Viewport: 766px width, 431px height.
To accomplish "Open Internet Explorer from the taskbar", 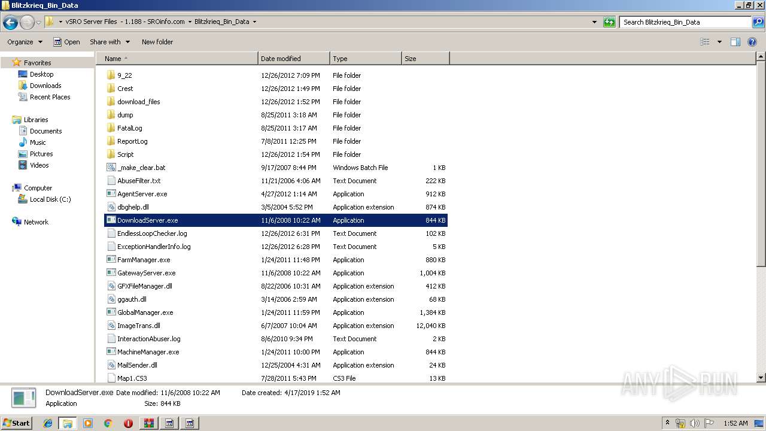I will point(48,423).
